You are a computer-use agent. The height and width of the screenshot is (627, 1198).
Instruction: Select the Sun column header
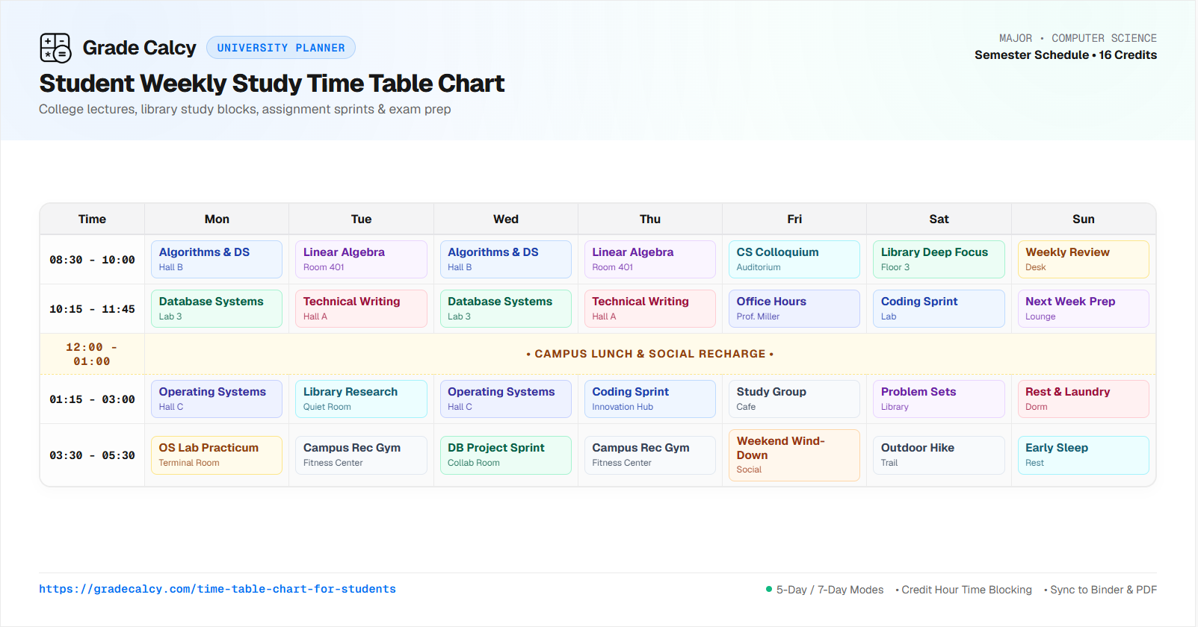[x=1084, y=219]
